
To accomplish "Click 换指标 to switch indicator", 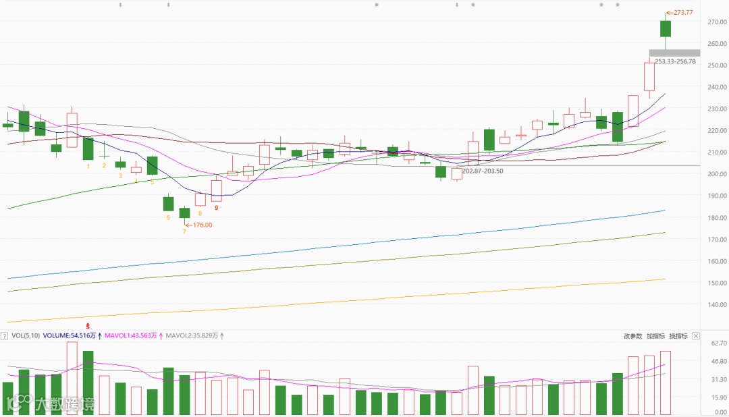I will pyautogui.click(x=678, y=335).
